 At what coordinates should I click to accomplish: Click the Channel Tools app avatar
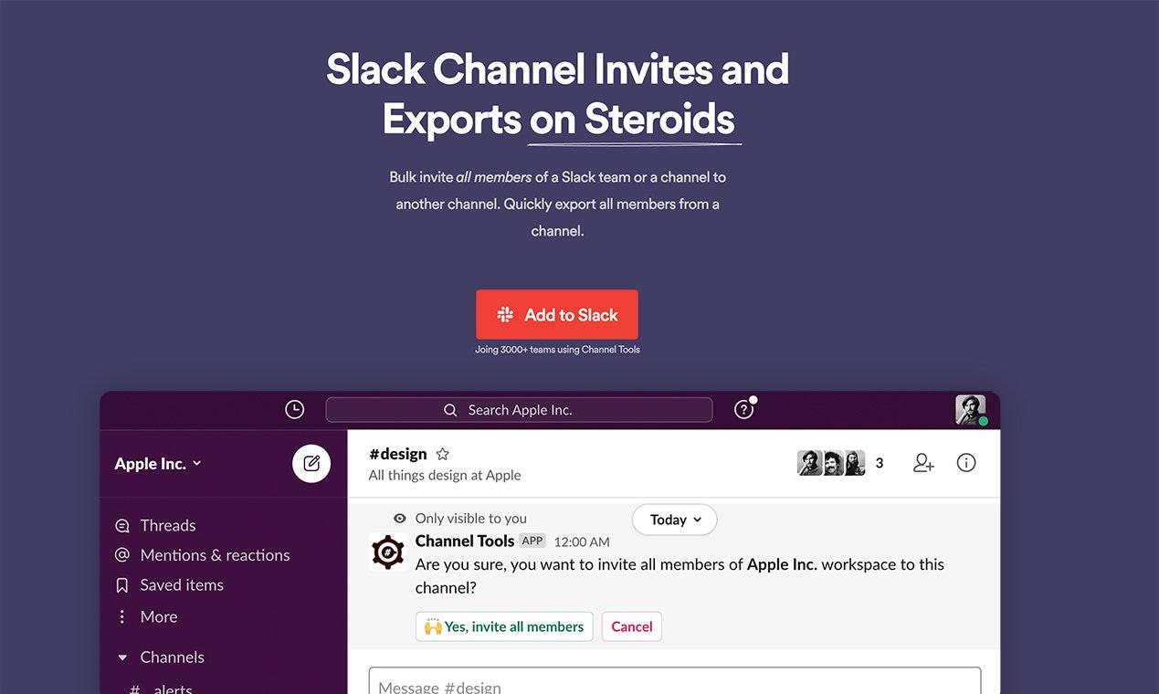(x=388, y=552)
